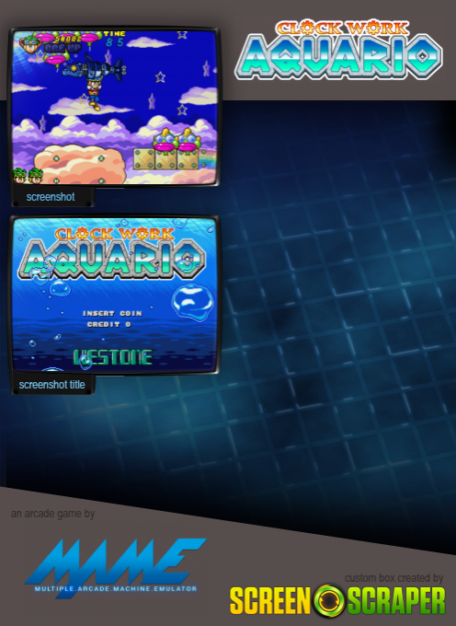456x626 pixels.
Task: Click the large bubble in title screen
Action: 193,302
